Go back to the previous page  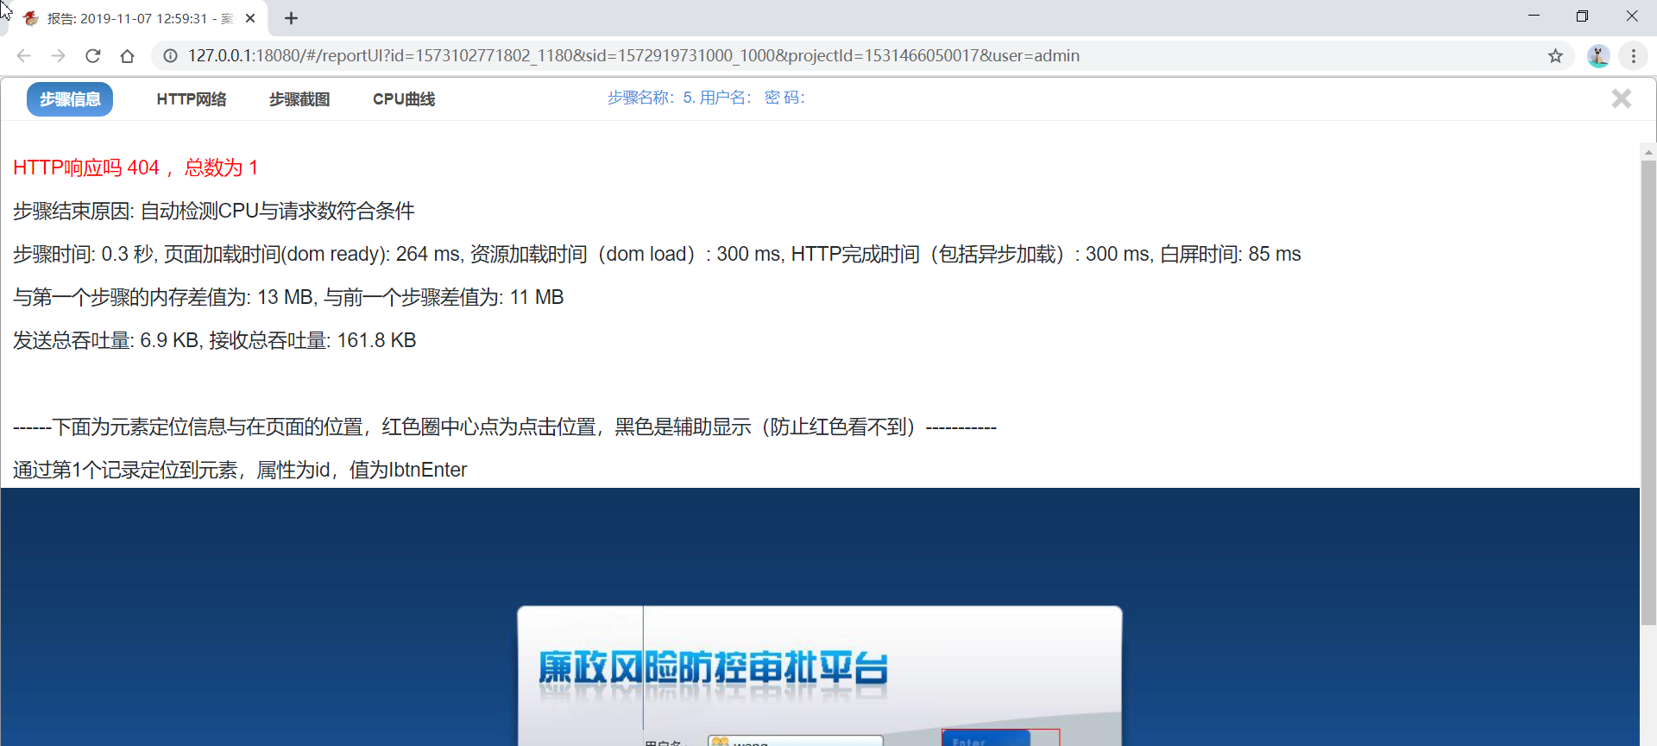pyautogui.click(x=23, y=56)
